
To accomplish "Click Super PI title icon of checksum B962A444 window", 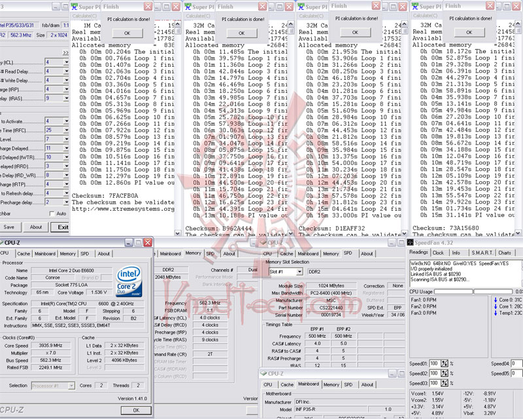I will point(188,7).
